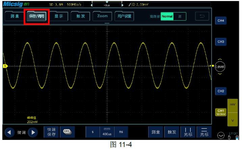Toggle the CH3 channel button

[x=220, y=42]
